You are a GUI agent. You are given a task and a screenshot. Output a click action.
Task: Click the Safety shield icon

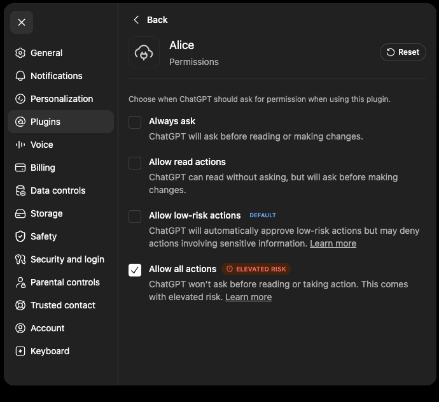[x=20, y=236]
